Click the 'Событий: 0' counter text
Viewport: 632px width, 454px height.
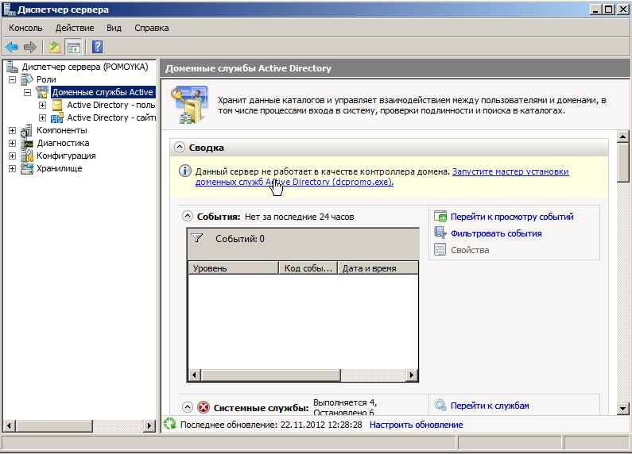[x=240, y=239]
